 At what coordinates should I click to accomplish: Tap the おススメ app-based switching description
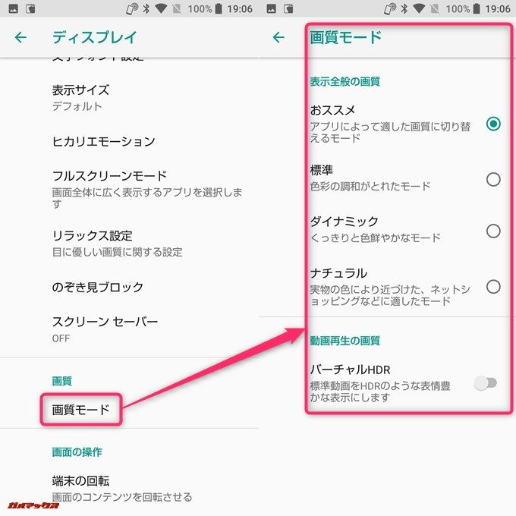[x=390, y=132]
